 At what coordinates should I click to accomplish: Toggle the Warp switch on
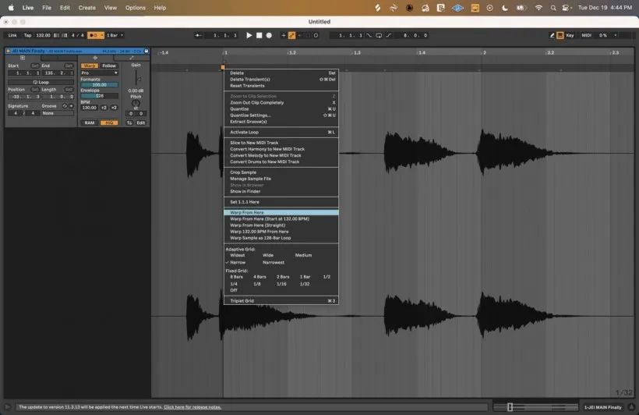tap(90, 66)
